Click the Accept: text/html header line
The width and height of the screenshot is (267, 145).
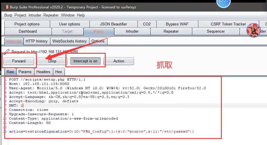pos(91,92)
